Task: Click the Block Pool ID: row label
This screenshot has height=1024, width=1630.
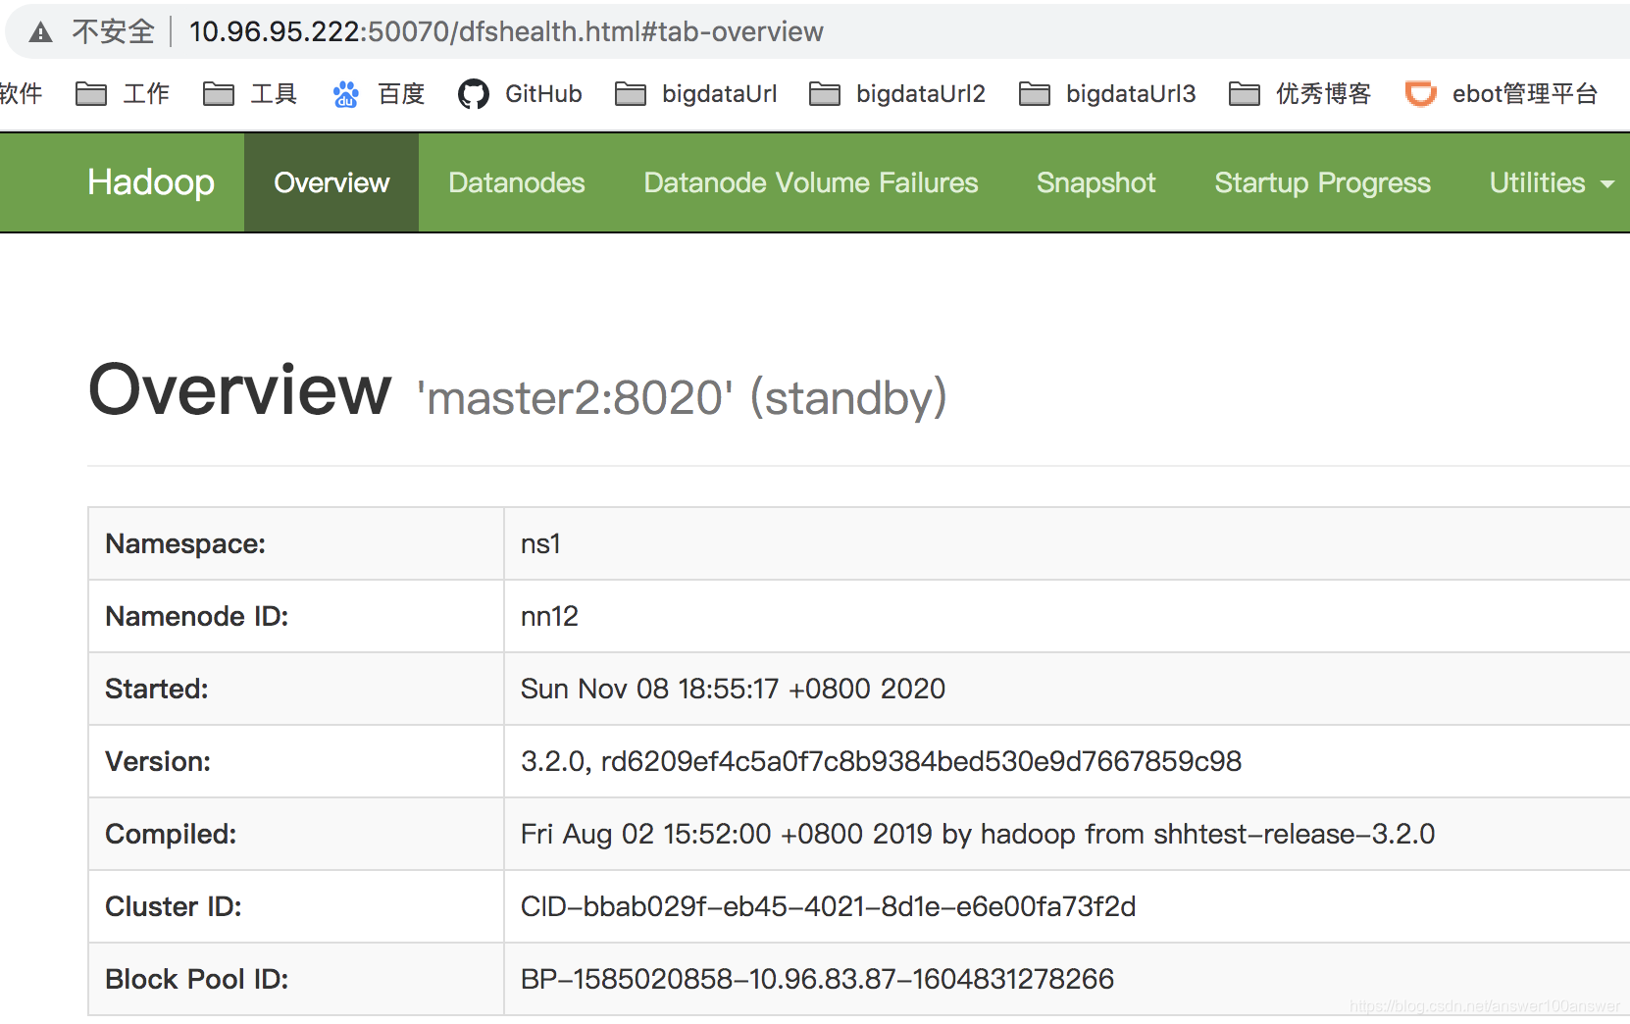Action: click(196, 979)
